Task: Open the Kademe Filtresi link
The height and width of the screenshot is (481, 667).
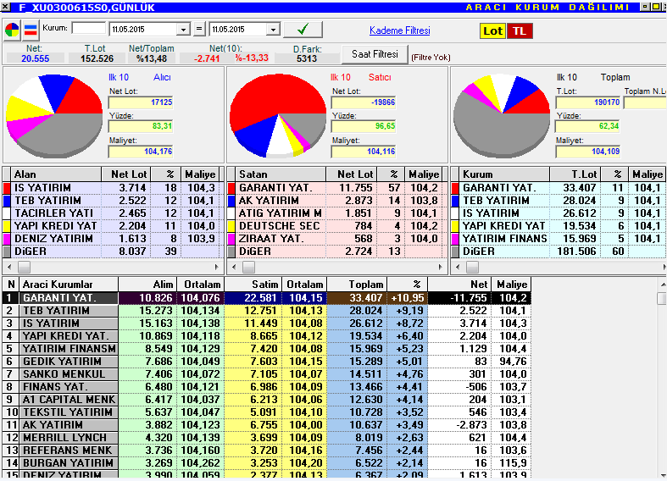Action: coord(400,30)
